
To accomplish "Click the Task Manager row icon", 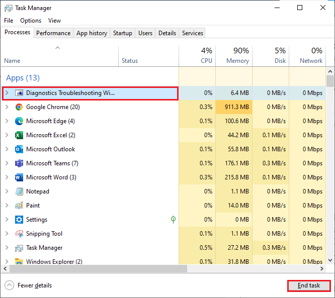I will 19,248.
